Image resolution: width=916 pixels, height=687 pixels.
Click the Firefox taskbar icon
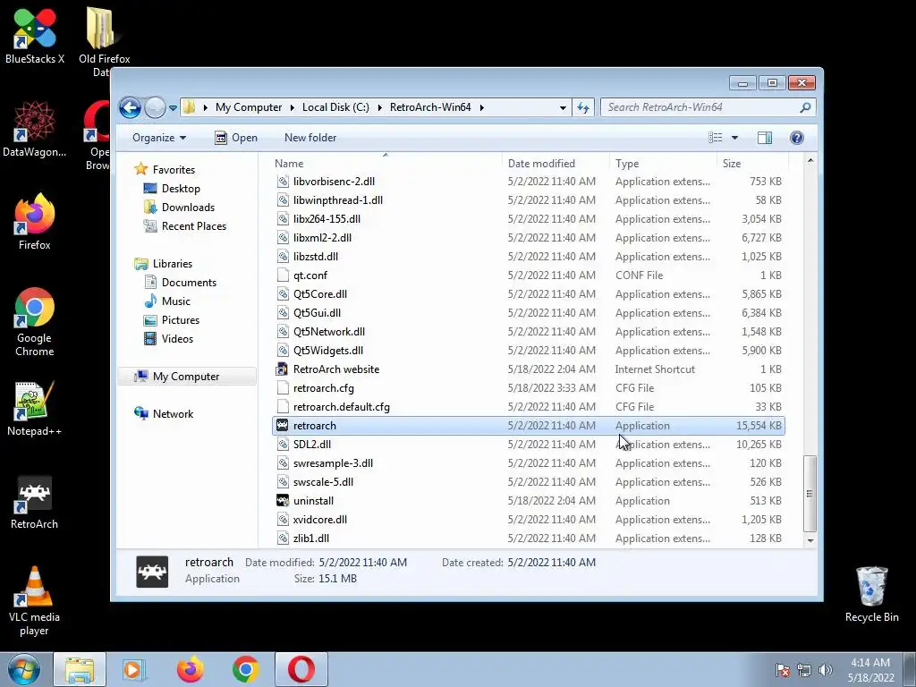(x=190, y=669)
